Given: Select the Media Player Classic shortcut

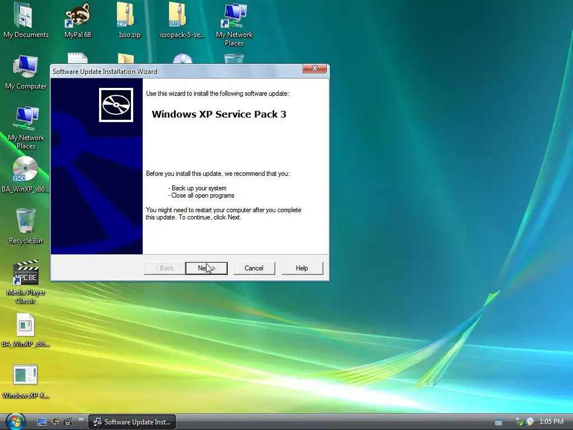Looking at the screenshot, I should click(x=26, y=282).
